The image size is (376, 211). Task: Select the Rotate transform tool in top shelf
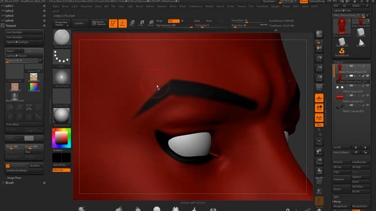151,23
